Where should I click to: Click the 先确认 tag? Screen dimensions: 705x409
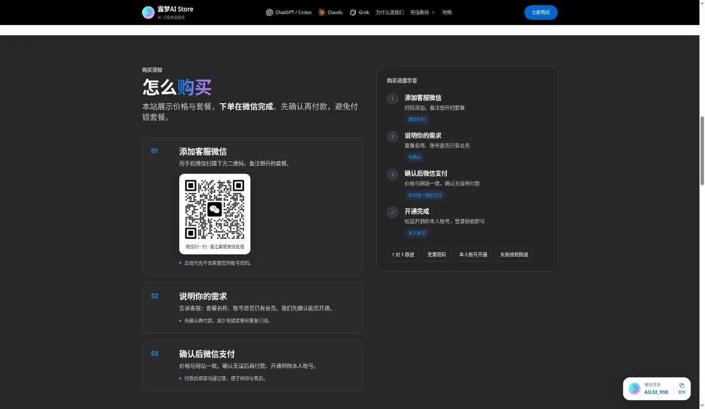(x=414, y=157)
